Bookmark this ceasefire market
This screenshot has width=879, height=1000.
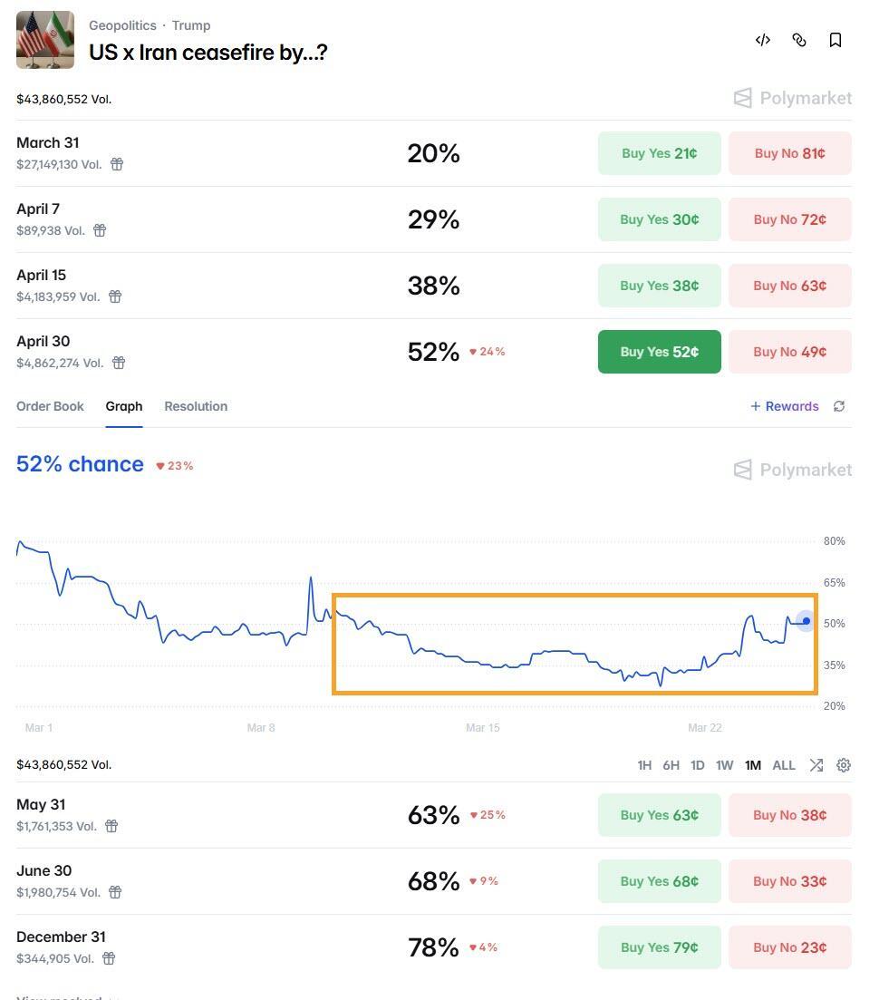(836, 40)
